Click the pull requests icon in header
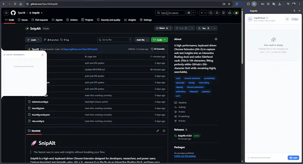This screenshot has height=164, width=303. [x=217, y=13]
